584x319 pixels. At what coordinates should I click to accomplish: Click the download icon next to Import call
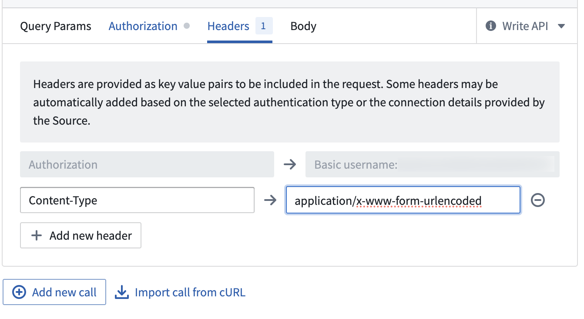[122, 292]
